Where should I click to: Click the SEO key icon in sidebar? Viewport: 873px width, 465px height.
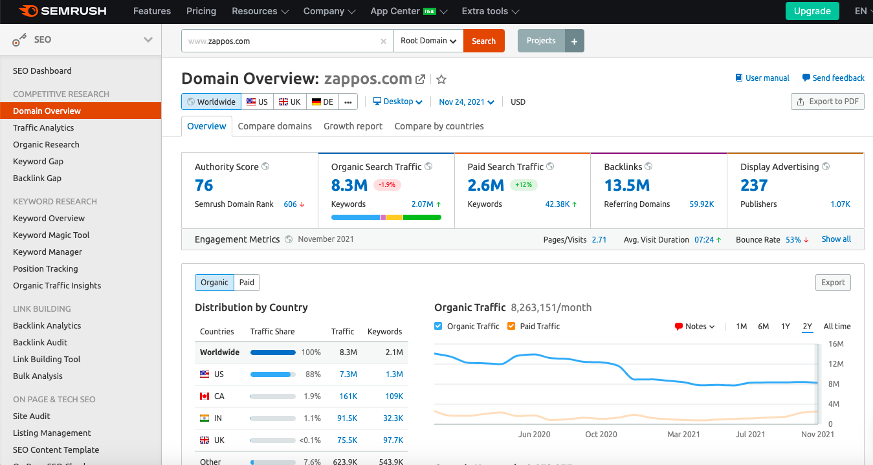pyautogui.click(x=19, y=40)
